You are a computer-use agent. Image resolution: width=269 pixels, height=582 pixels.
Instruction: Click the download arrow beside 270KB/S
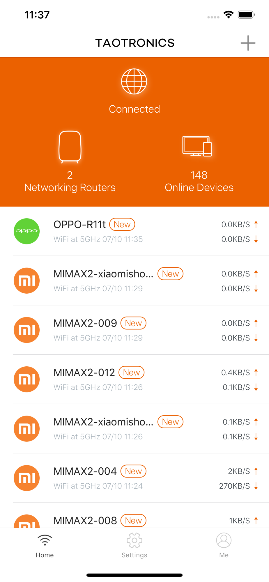click(x=256, y=486)
